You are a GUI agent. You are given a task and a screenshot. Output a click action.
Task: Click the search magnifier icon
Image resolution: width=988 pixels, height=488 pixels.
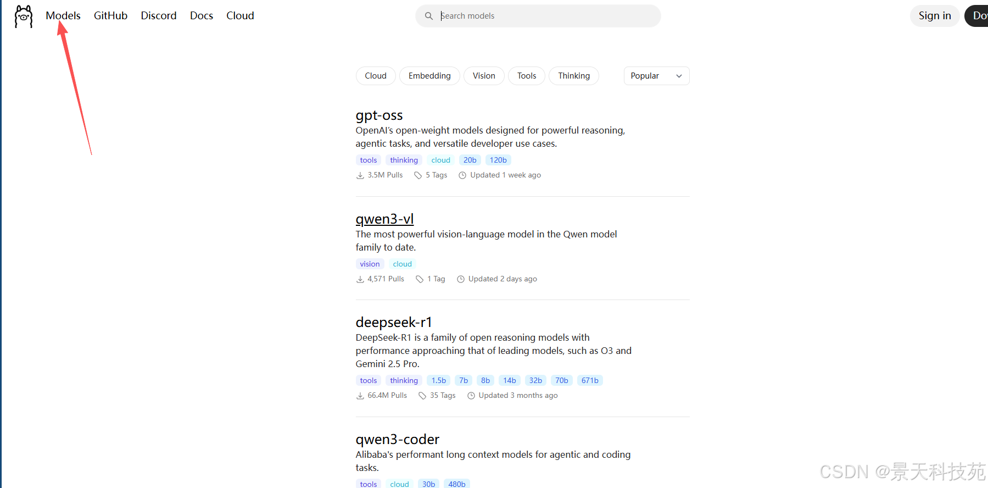(429, 16)
